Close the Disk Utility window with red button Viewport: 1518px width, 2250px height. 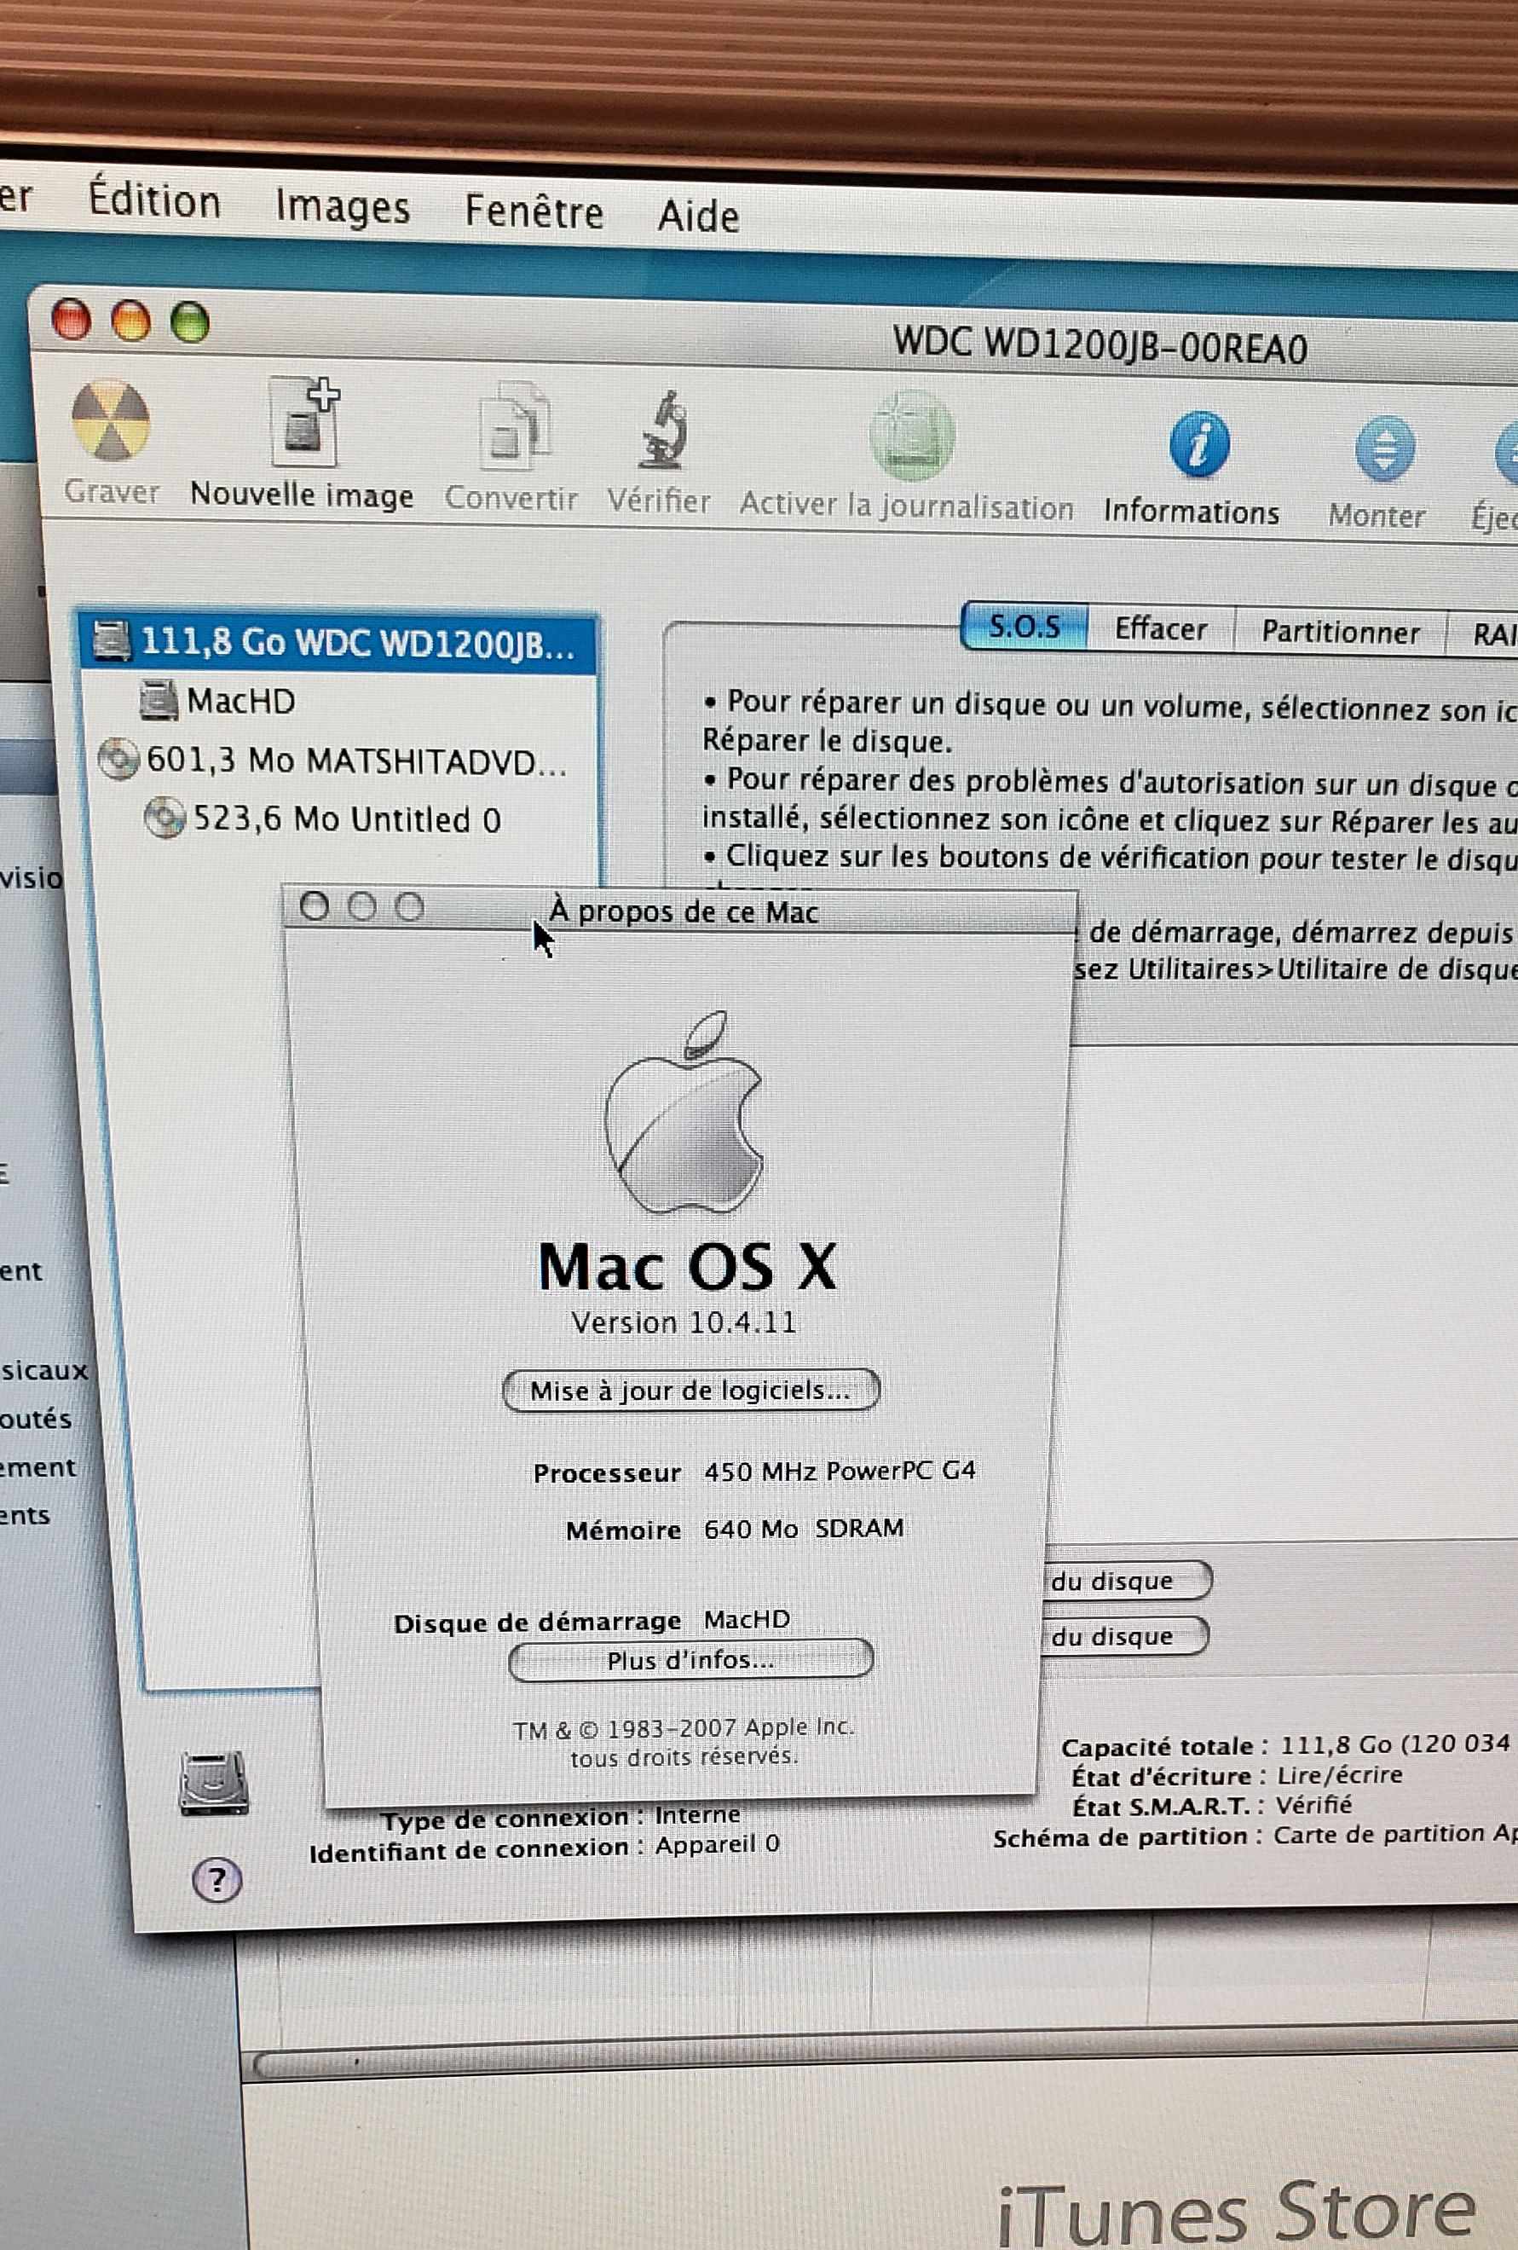click(71, 321)
